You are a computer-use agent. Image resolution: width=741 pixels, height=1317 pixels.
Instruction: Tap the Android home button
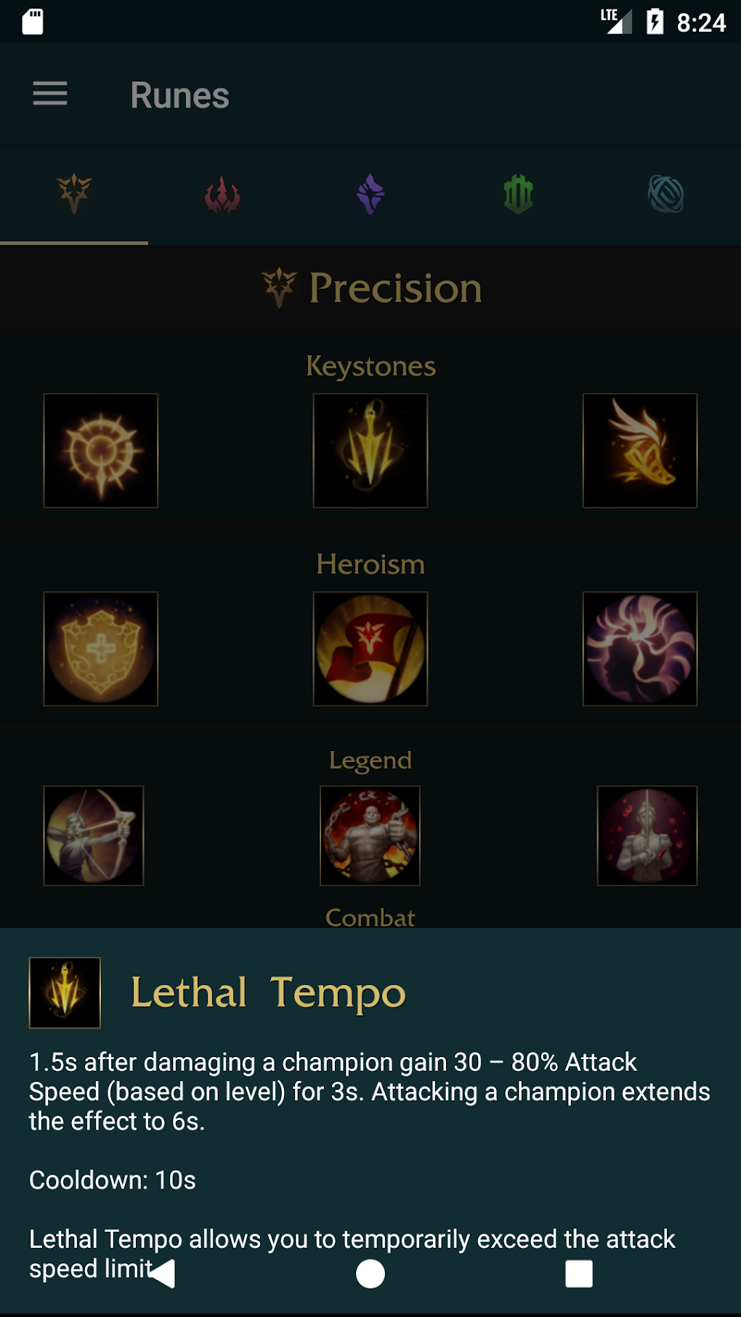click(x=370, y=1273)
